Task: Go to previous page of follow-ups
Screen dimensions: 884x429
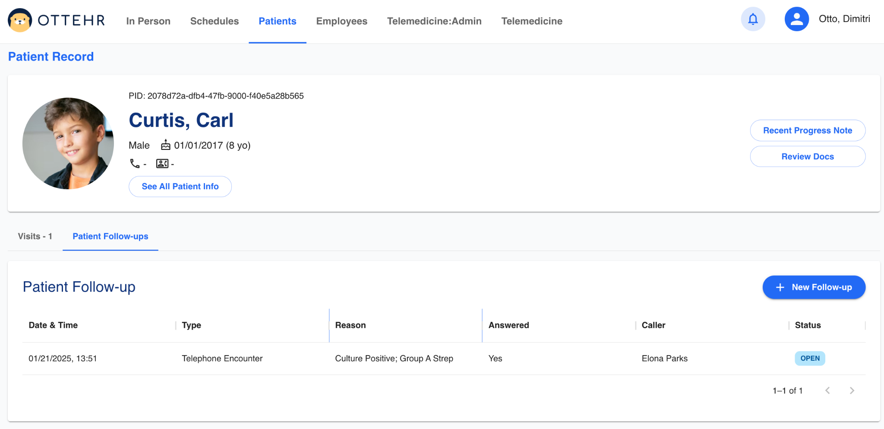Action: (827, 391)
